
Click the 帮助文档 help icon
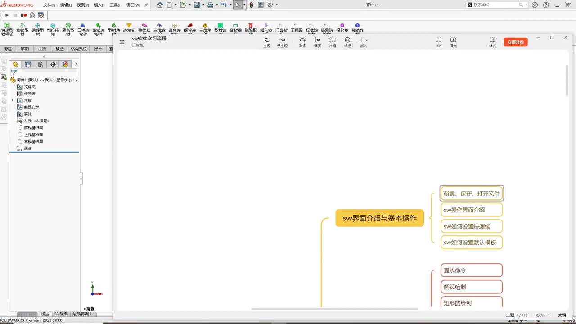[x=357, y=26]
